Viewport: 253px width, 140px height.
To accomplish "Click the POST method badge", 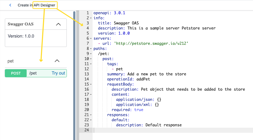I will click(16, 73).
